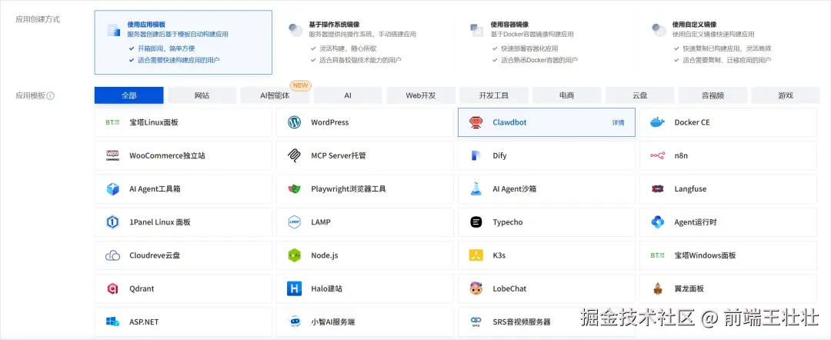This screenshot has width=831, height=340.
Task: Switch to the 电商 template tab
Action: coord(566,95)
